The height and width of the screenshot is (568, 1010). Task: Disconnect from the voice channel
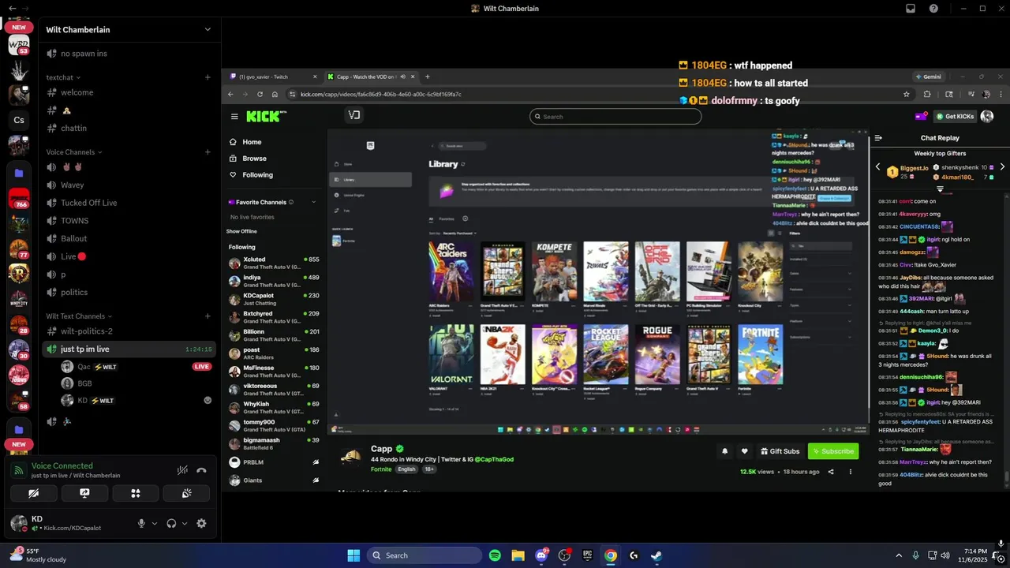tap(201, 470)
